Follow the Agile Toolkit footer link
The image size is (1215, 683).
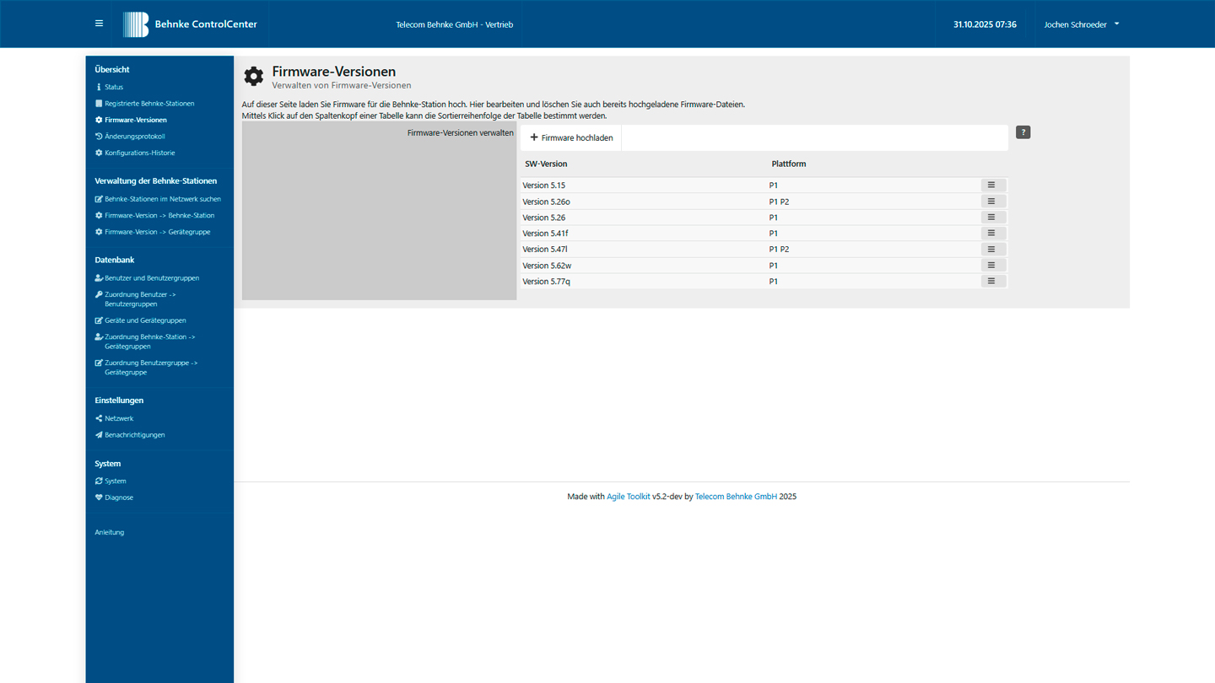tap(628, 497)
